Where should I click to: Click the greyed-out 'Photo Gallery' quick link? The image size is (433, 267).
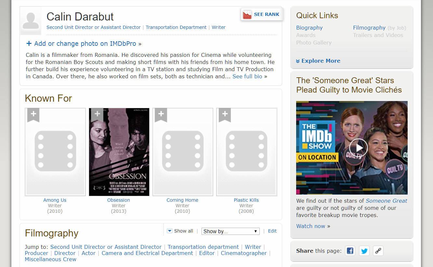314,43
